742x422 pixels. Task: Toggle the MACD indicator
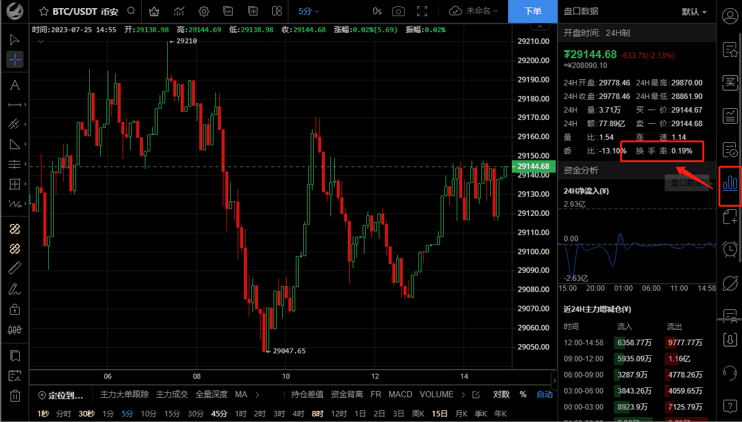click(x=400, y=395)
